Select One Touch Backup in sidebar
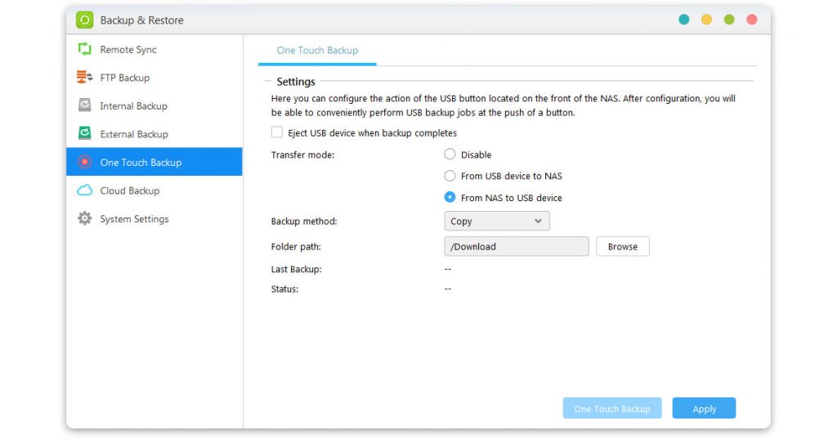Image resolution: width=837 pixels, height=439 pixels. coord(154,162)
